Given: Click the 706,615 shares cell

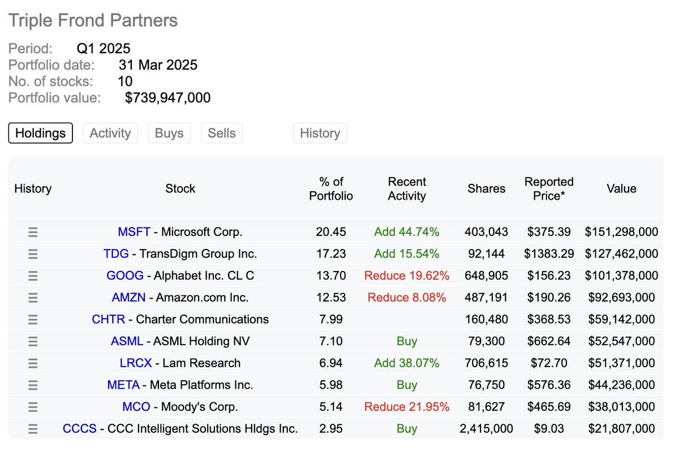Looking at the screenshot, I should click(487, 363).
